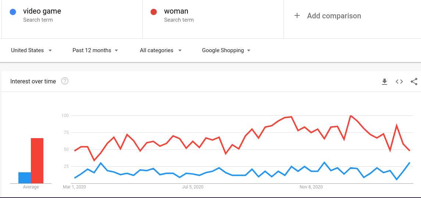
Task: Click the Nov 8, 2020 axis label
Action: 311,187
